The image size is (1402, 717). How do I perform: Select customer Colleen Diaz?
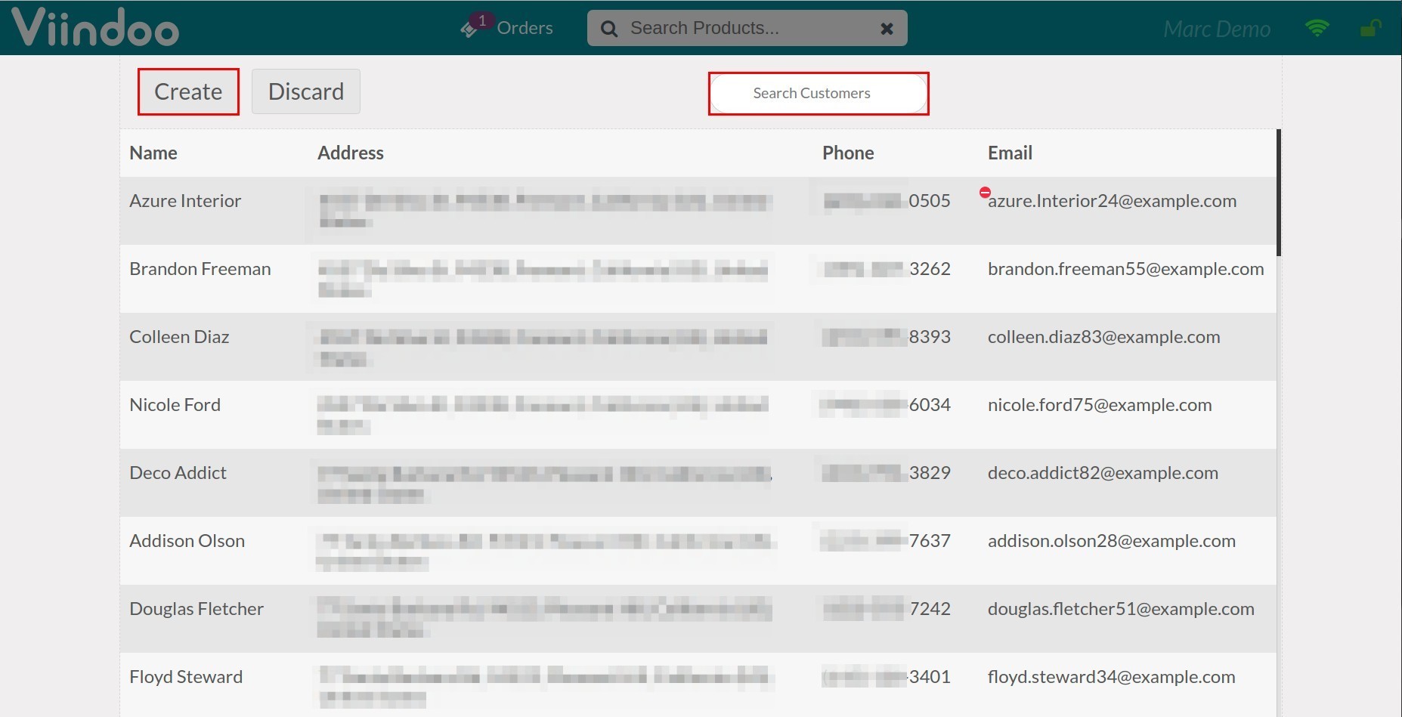coord(179,337)
